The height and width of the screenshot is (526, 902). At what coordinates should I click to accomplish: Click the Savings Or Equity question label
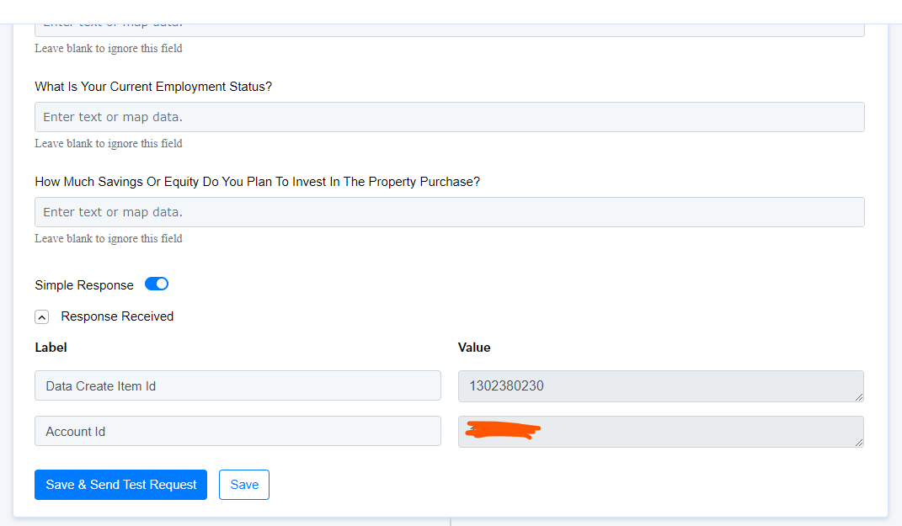pos(257,182)
